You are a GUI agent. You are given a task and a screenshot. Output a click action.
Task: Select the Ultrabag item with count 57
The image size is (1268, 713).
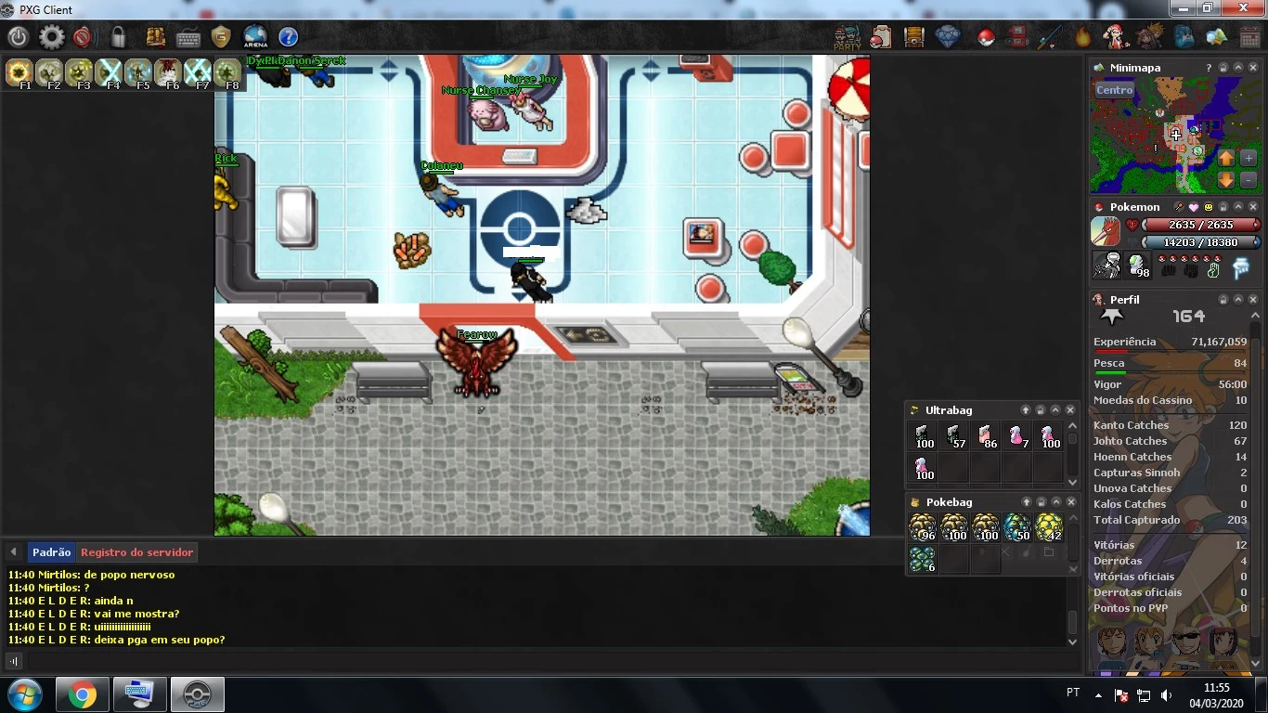click(953, 436)
